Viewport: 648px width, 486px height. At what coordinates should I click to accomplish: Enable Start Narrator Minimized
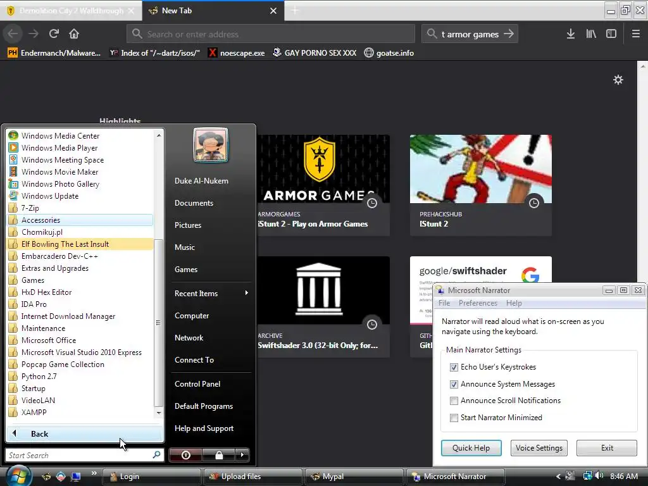coord(454,418)
